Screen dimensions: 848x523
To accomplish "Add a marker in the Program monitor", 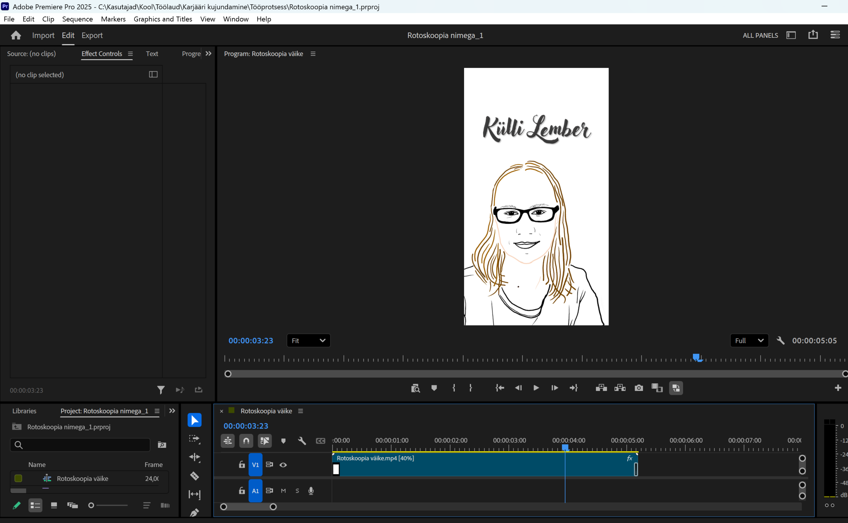I will coord(434,388).
